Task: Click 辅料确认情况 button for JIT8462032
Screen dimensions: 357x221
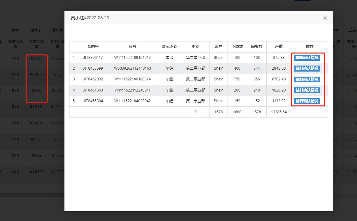Action: [x=307, y=79]
